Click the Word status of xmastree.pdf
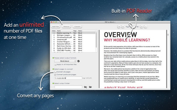 click(x=80, y=40)
